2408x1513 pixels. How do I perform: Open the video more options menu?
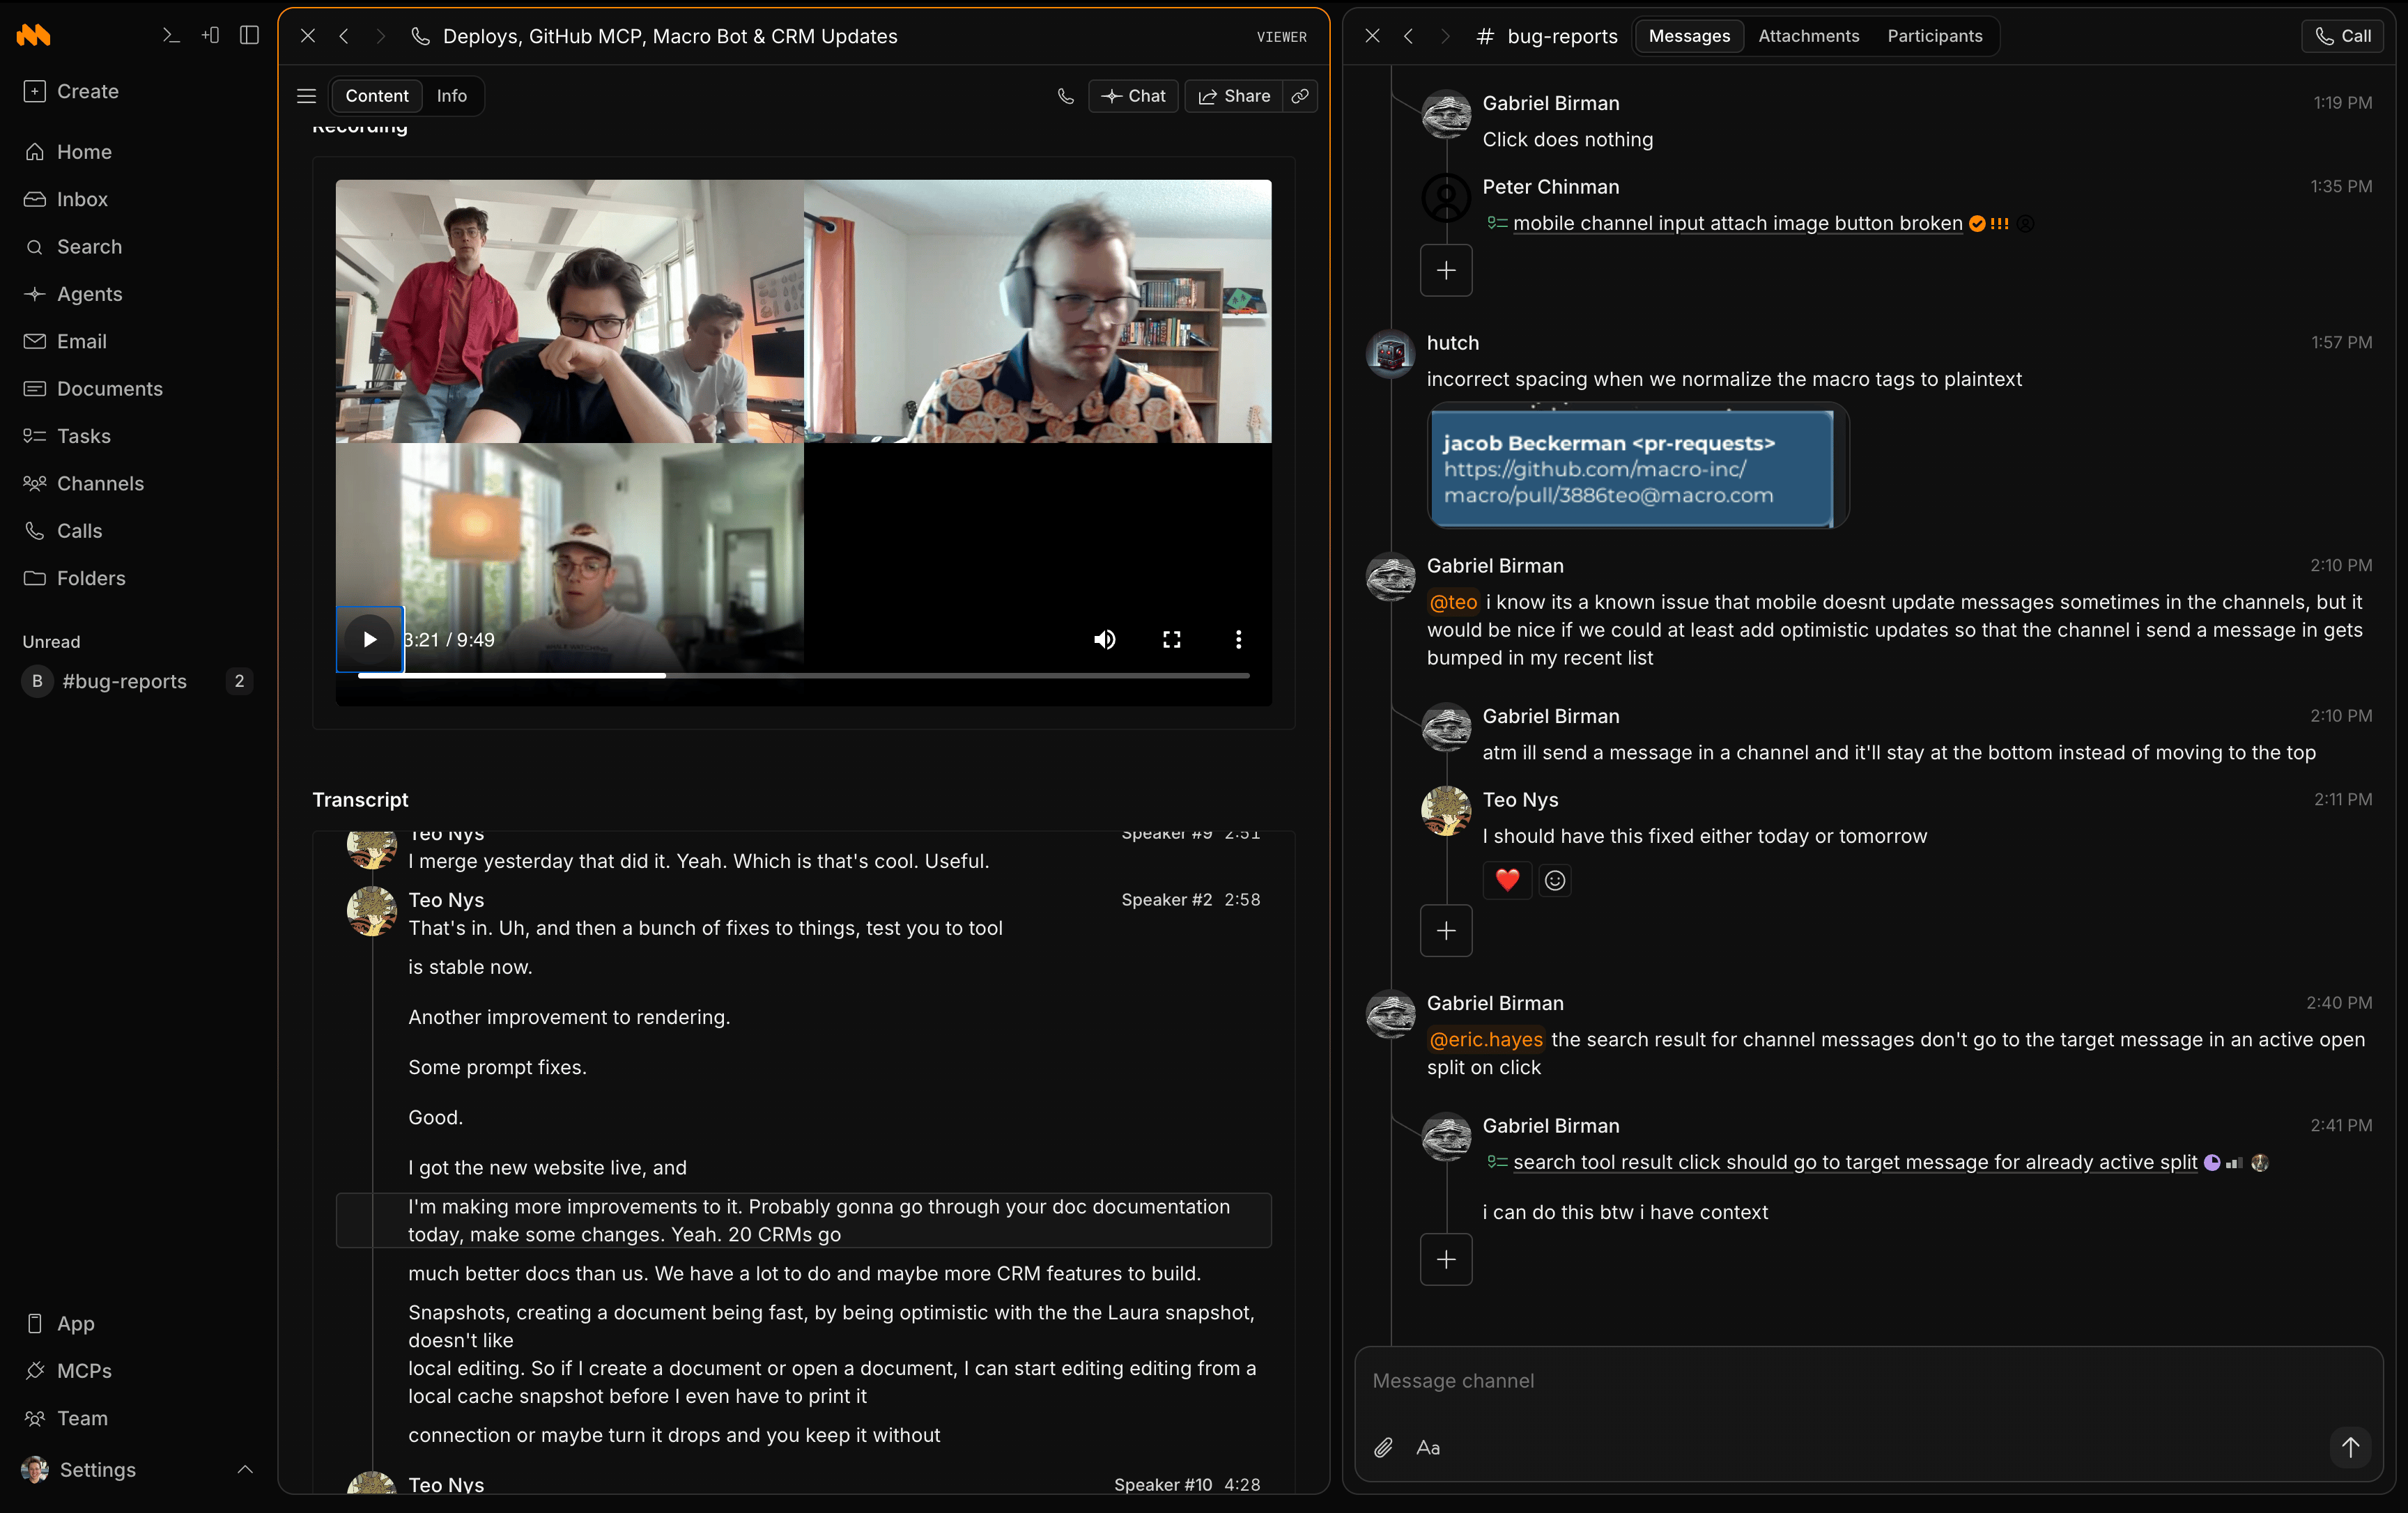1238,639
